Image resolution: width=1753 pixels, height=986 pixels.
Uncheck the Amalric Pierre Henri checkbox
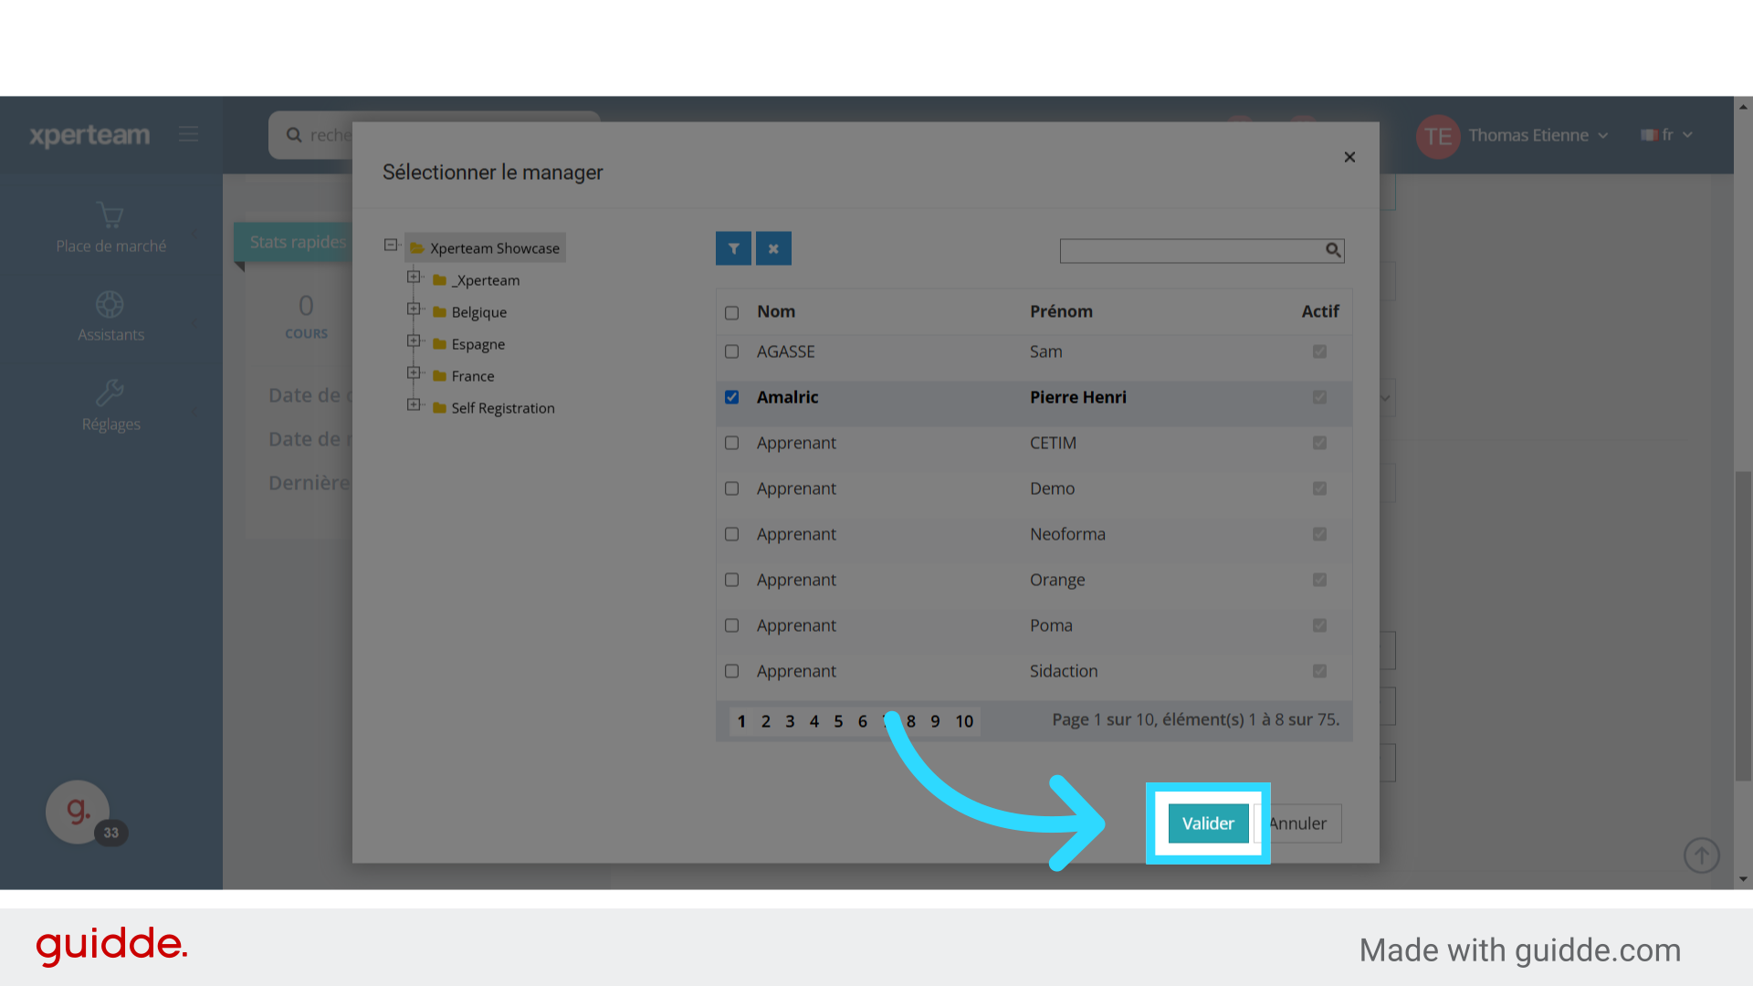click(731, 397)
